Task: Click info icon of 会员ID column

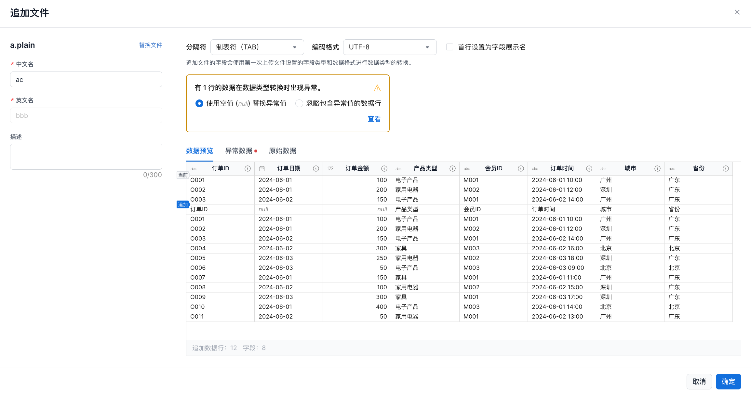Action: tap(521, 168)
